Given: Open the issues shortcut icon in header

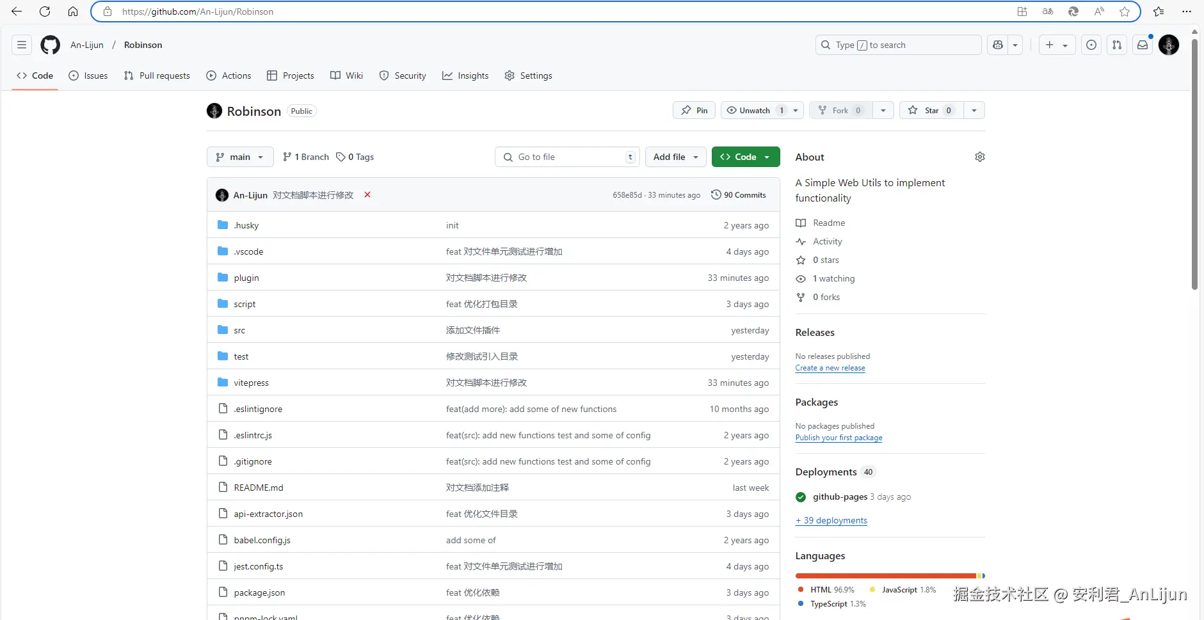Looking at the screenshot, I should (1091, 45).
